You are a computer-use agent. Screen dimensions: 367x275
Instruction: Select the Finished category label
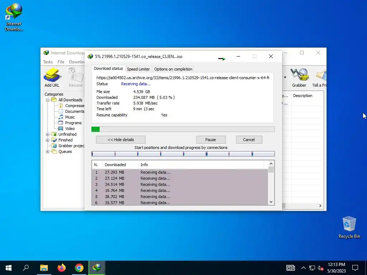65,140
